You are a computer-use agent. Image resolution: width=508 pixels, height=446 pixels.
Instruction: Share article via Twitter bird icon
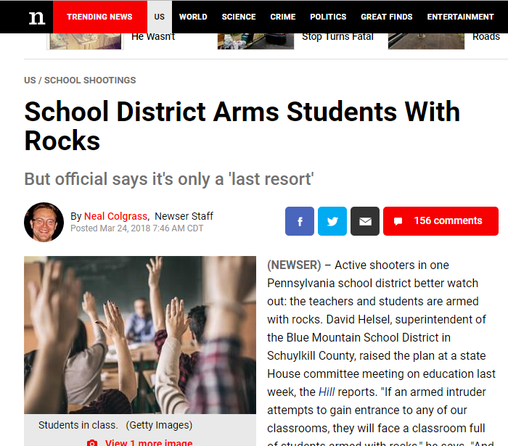(x=332, y=221)
